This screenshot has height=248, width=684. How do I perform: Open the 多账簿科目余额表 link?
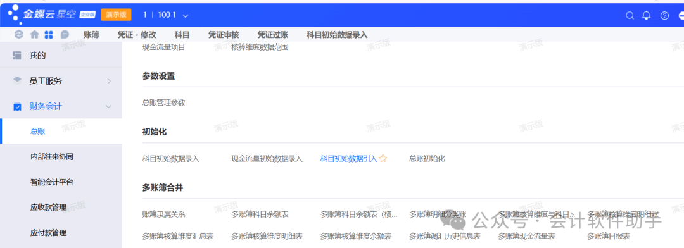click(x=260, y=214)
